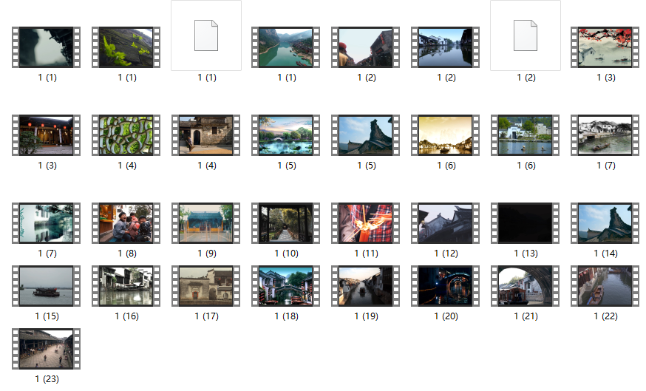The image size is (646, 391).
Task: Select the lattice window video 1 (4)
Action: pyautogui.click(x=126, y=135)
